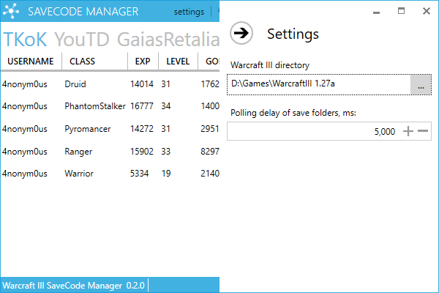
Task: Sort by the EXP column header
Action: pos(143,61)
